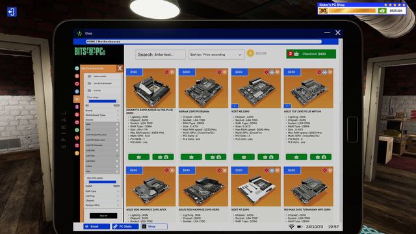Click the green cash icon in Kicker's PC Shop bar
The width and height of the screenshot is (416, 234).
coord(382,10)
